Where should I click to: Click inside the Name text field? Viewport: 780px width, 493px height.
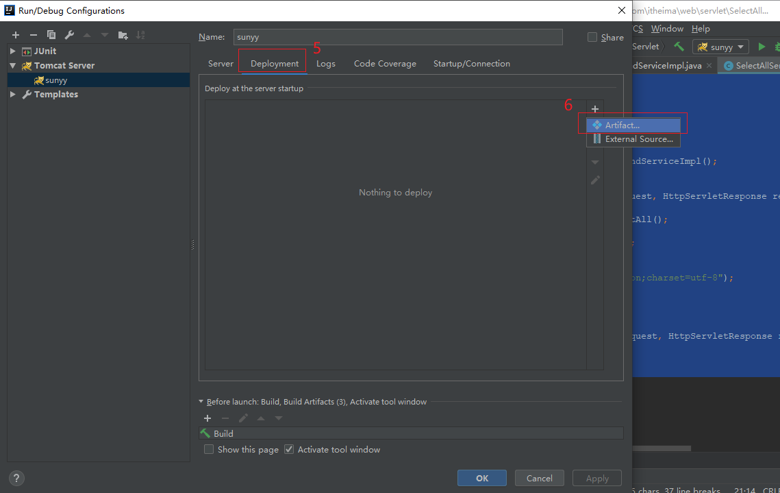pos(397,37)
